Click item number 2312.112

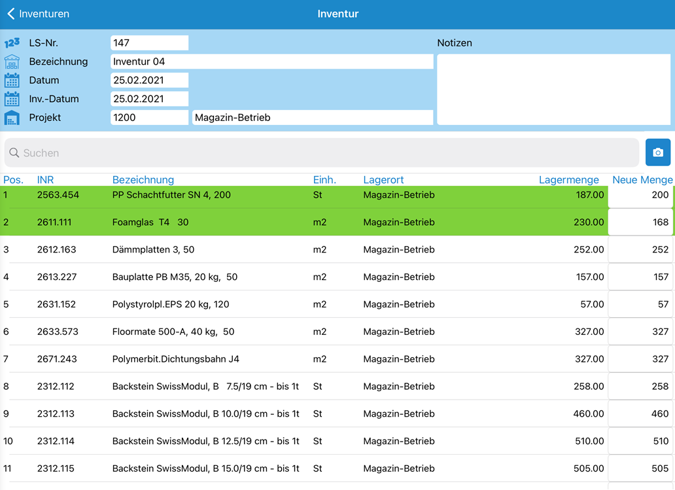[56, 386]
